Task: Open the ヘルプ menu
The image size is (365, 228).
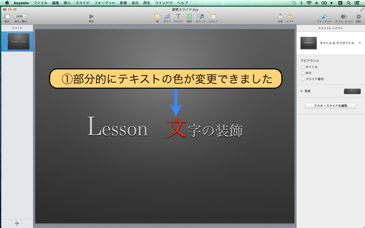Action: click(x=182, y=3)
